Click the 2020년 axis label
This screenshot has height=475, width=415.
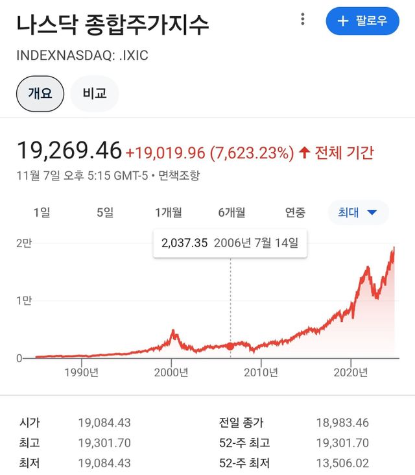click(351, 372)
